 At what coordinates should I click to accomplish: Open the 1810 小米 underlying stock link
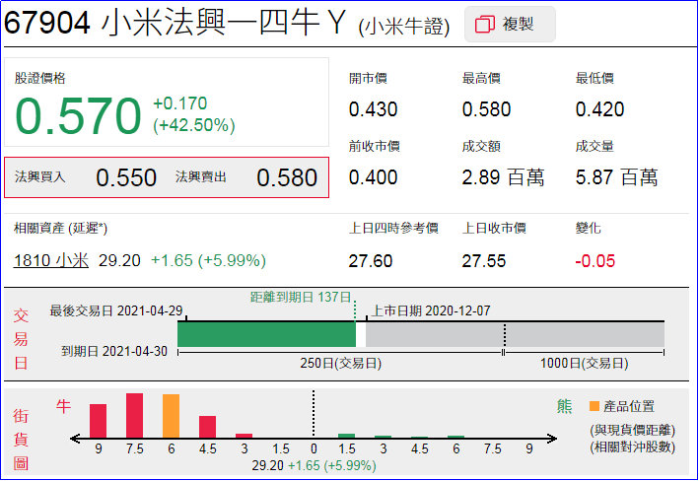click(51, 260)
